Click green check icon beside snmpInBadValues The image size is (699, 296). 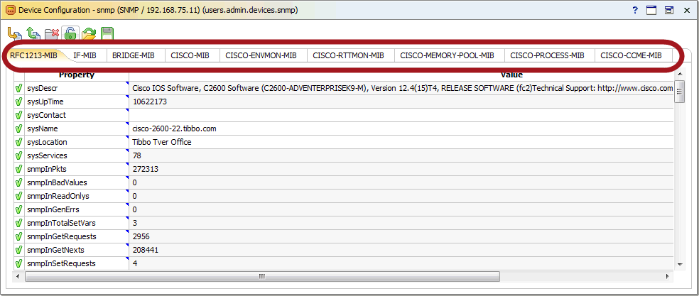pos(18,182)
